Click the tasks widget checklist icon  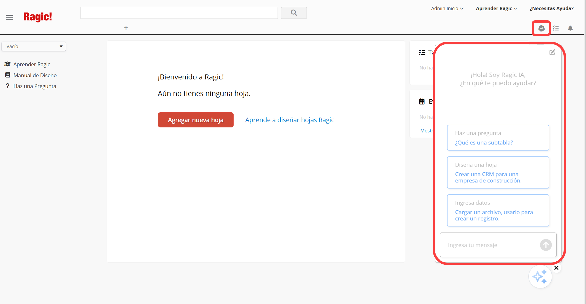point(422,52)
